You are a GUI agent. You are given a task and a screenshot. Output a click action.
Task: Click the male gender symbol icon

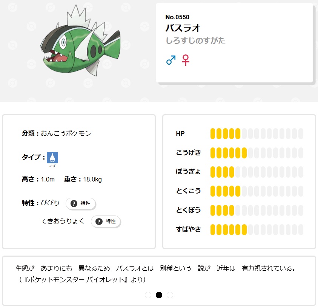point(171,60)
